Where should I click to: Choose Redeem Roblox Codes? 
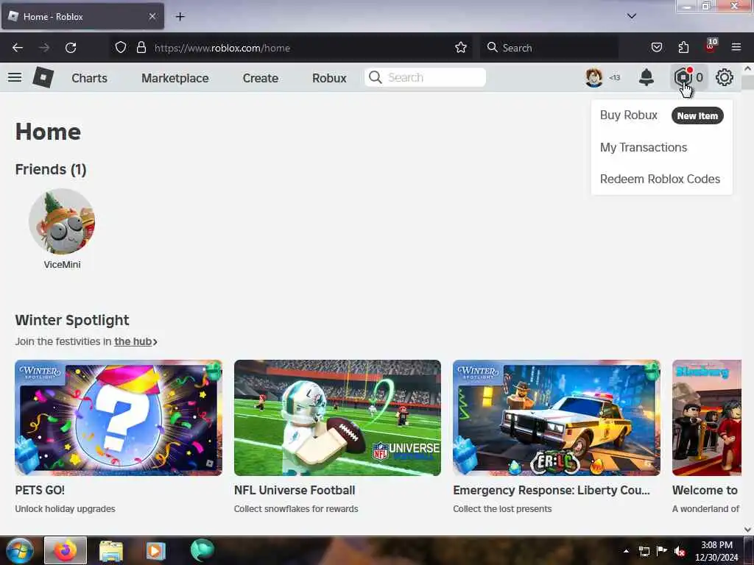pos(660,179)
